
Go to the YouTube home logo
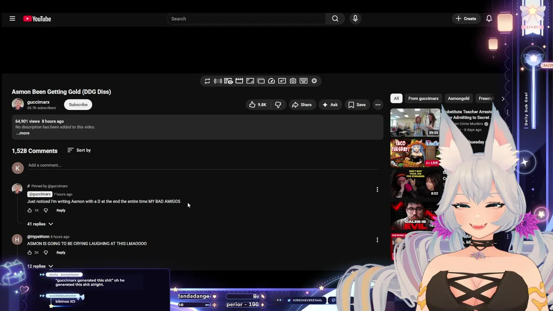[x=37, y=19]
